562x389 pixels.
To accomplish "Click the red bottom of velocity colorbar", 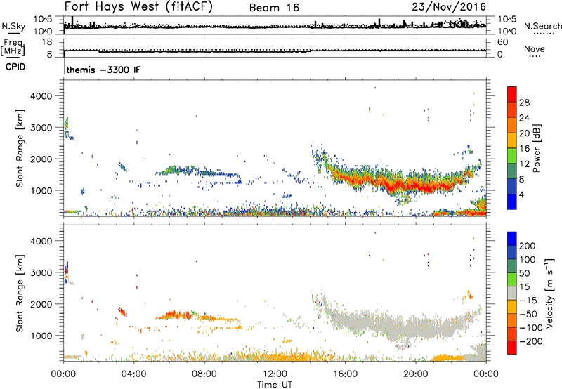I will (512, 348).
